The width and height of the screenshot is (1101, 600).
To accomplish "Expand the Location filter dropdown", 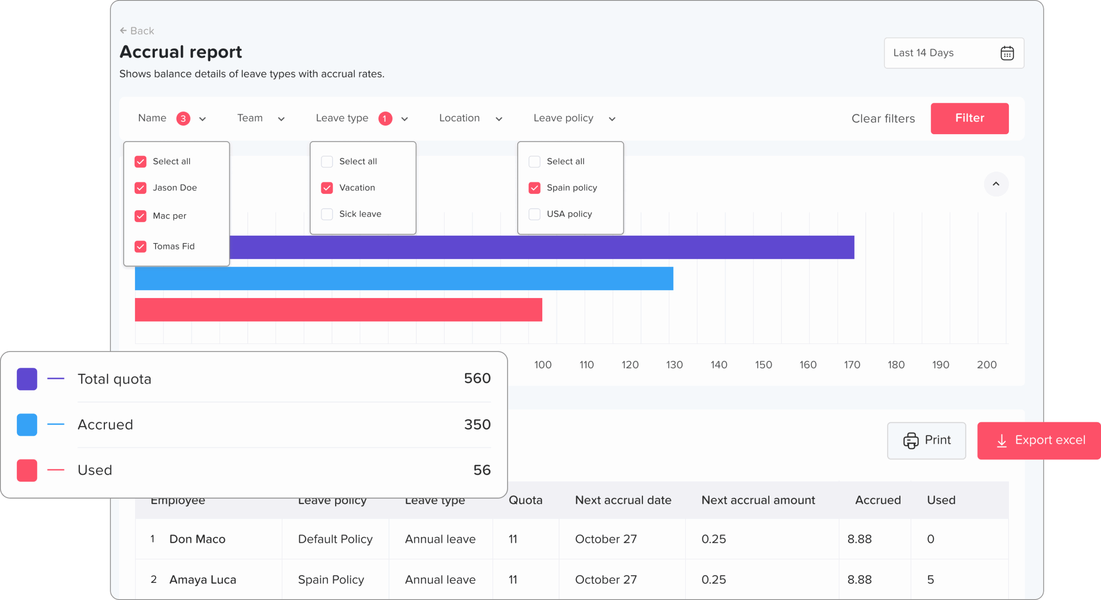I will tap(470, 118).
